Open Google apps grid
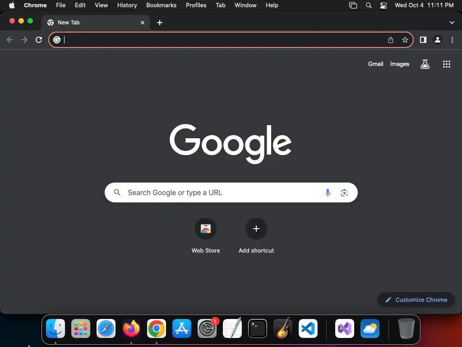Screen dimensions: 462x347 (447, 64)
